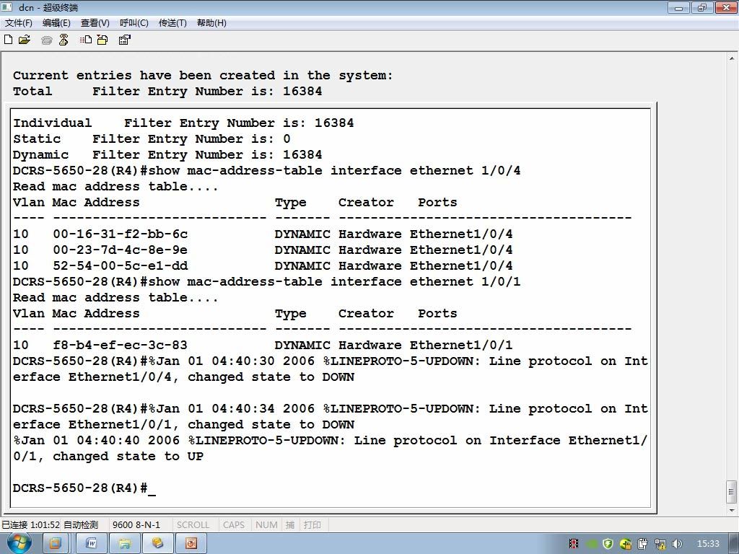
Task: Open the 传送(T) menu
Action: [x=172, y=22]
